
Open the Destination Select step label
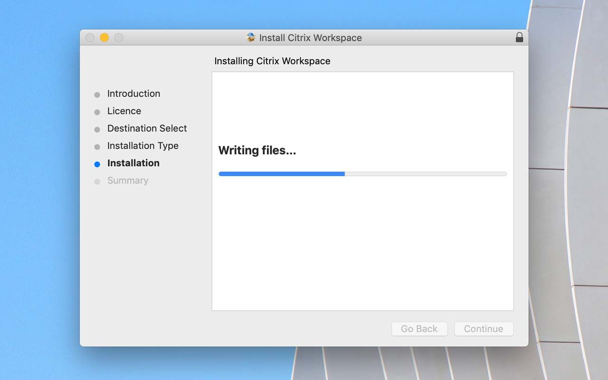[147, 128]
